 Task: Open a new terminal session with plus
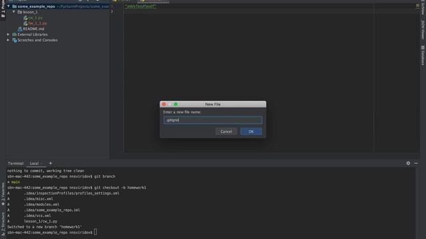(x=51, y=163)
